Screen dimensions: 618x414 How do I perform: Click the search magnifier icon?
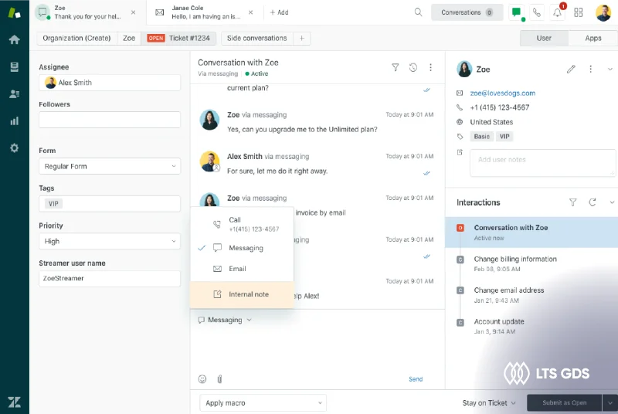(418, 12)
